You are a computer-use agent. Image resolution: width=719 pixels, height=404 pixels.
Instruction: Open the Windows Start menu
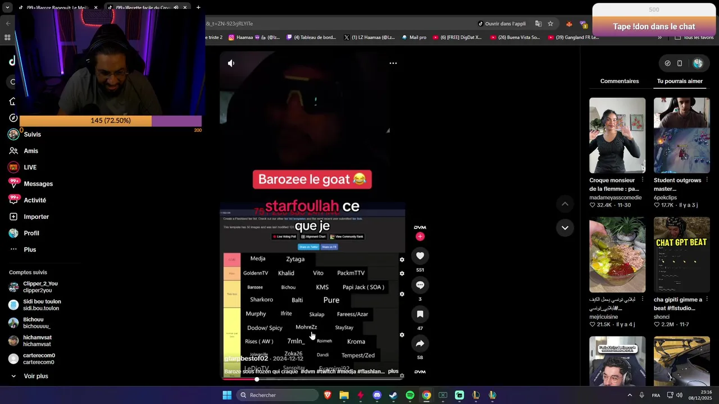[x=227, y=395]
